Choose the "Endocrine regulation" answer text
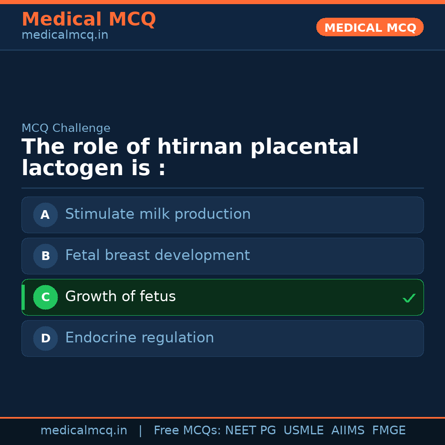 point(139,338)
